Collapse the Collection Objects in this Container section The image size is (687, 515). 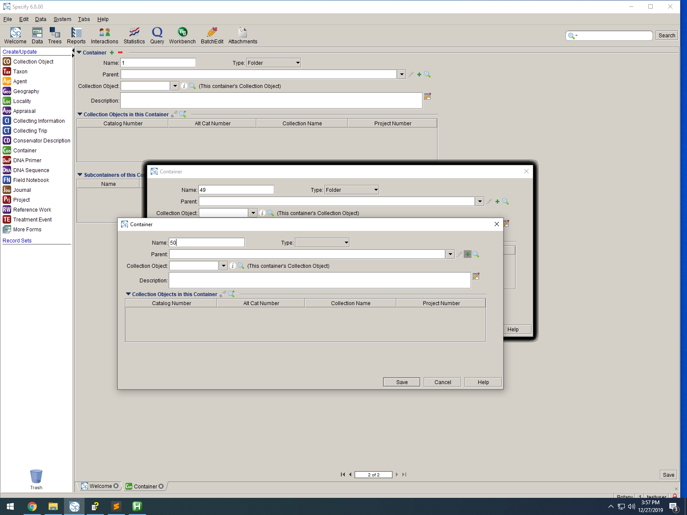click(128, 294)
